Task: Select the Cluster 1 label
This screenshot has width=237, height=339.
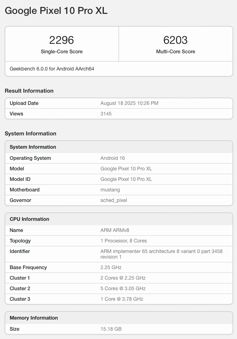Action: [x=20, y=278]
